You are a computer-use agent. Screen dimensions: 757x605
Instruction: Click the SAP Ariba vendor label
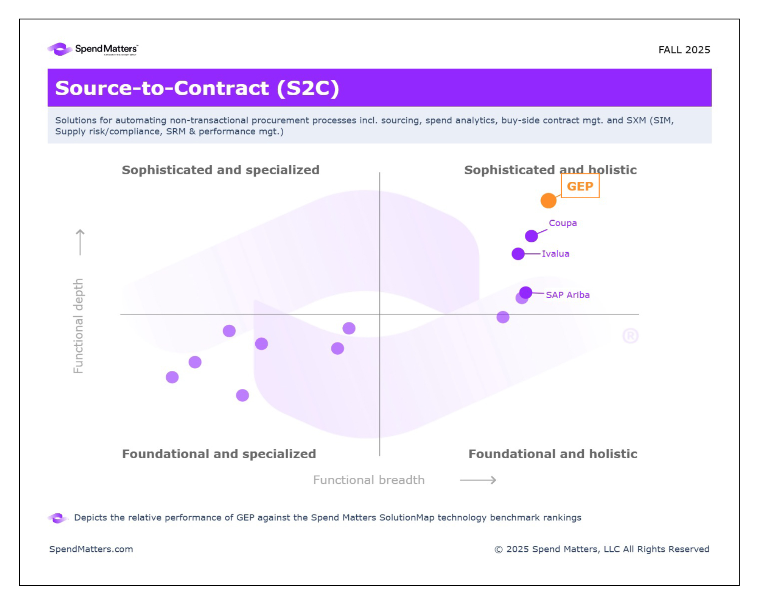coord(568,295)
